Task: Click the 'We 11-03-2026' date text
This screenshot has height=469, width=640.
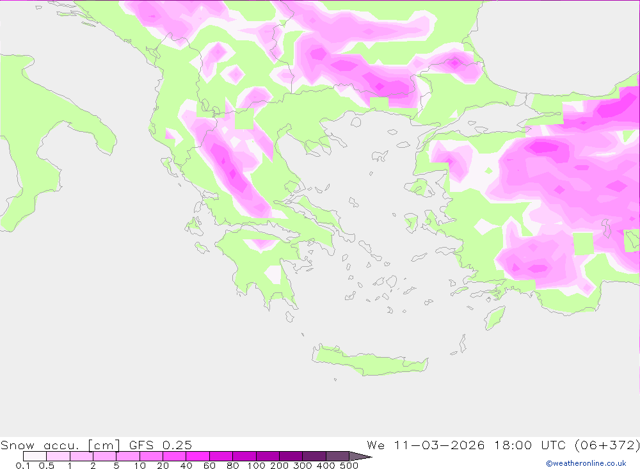Action: coord(426,445)
